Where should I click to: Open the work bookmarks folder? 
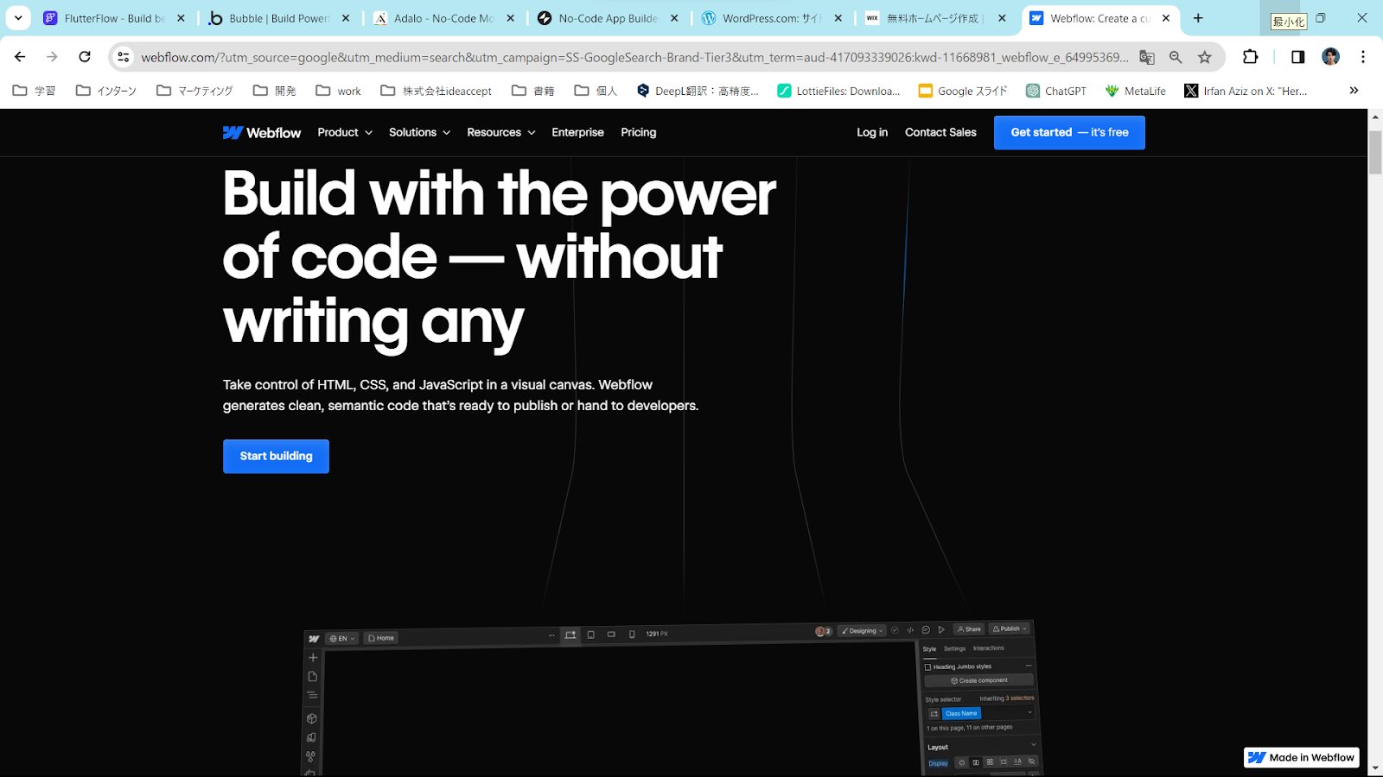(x=338, y=91)
